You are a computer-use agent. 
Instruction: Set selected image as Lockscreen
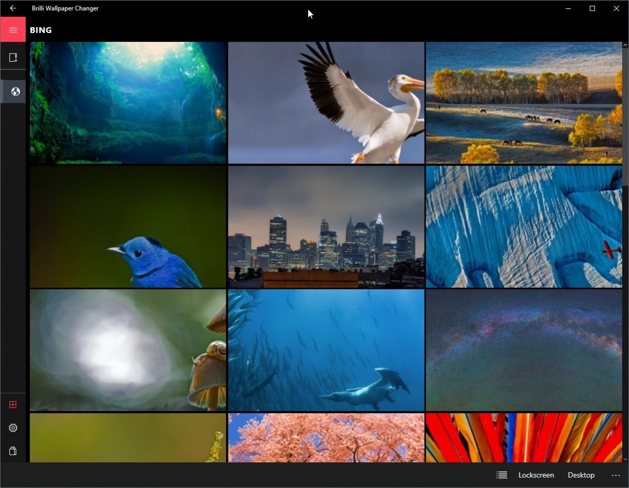[536, 475]
